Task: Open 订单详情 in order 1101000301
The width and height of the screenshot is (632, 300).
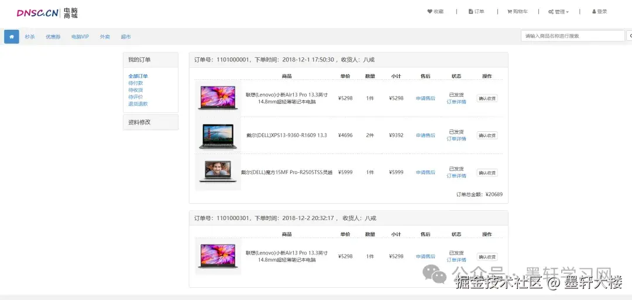Action: [x=456, y=260]
